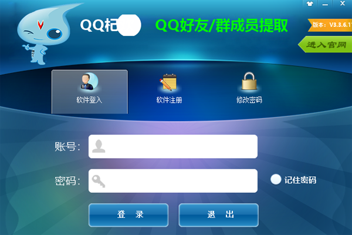Minimize the window
Screen dimensions: 352x235
(x=325, y=4)
